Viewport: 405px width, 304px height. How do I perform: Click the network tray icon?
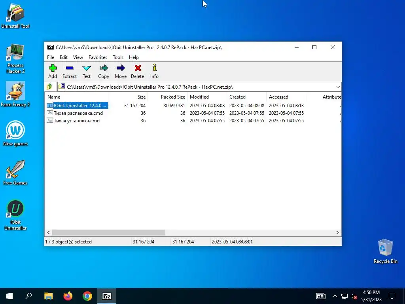click(x=344, y=296)
